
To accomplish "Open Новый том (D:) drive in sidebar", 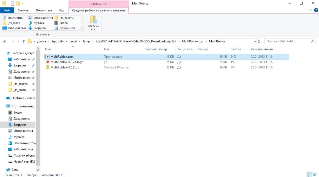I will [x=21, y=162].
